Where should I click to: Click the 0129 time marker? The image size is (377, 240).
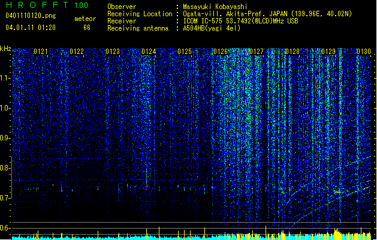pyautogui.click(x=328, y=52)
